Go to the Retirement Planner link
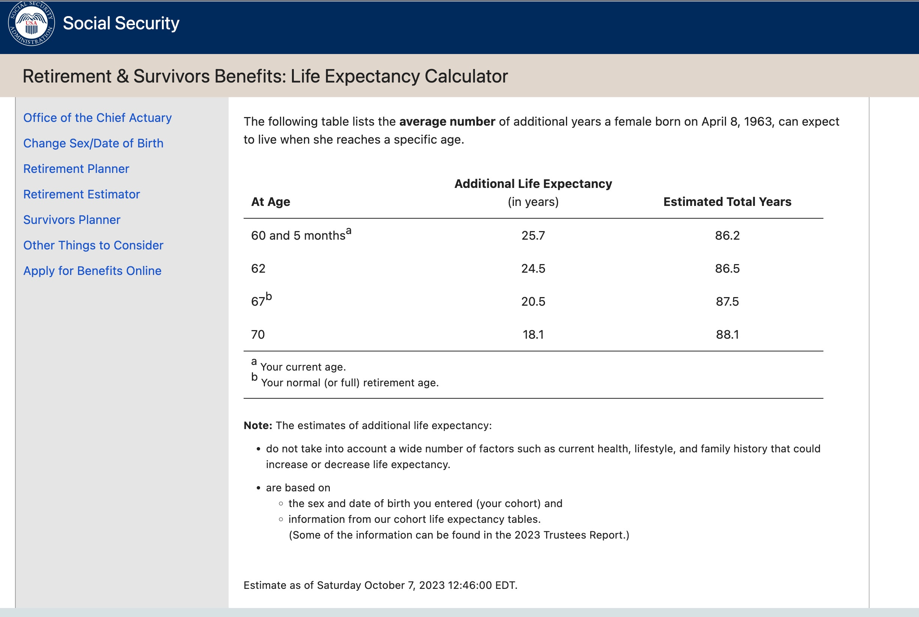Viewport: 919px width, 617px height. tap(76, 169)
